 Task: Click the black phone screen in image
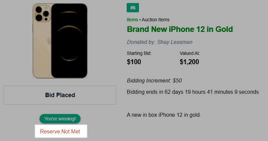(x=69, y=41)
